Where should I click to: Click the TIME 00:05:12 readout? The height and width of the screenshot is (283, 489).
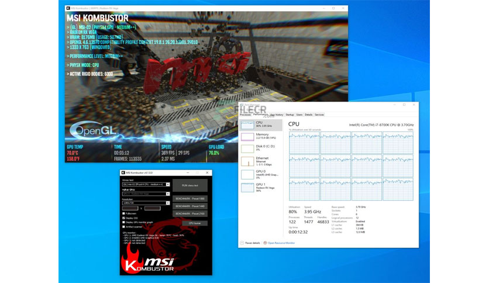coord(121,153)
